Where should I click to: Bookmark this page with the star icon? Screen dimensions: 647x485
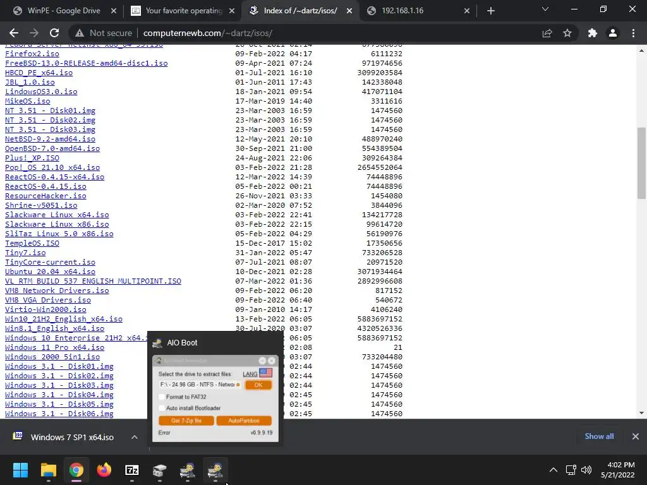pos(567,33)
